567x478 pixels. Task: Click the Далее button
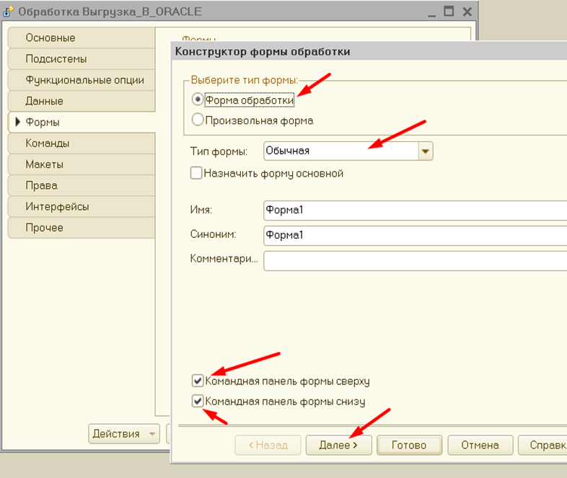pos(338,445)
